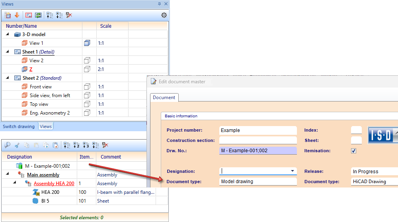Expand all levels in parts structure
Viewport: 398px width, 222px height.
(x=96, y=145)
